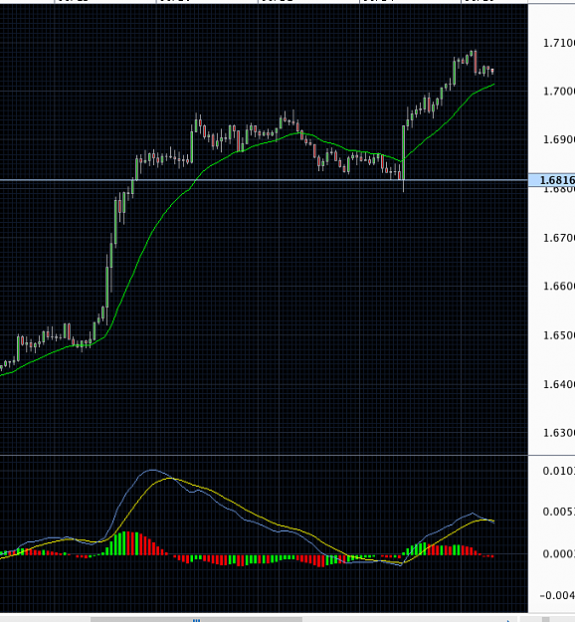Click the -0.004 indicator axis label

point(557,595)
